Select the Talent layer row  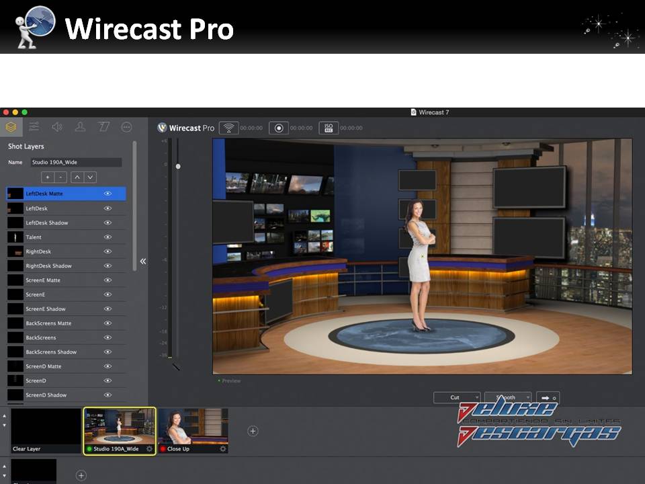pos(67,237)
